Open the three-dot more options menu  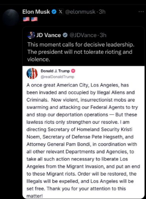(x=141, y=12)
